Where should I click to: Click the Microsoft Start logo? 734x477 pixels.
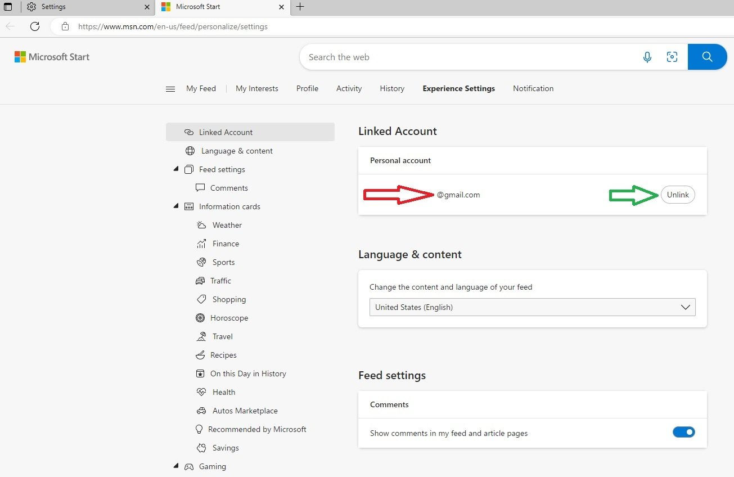52,57
